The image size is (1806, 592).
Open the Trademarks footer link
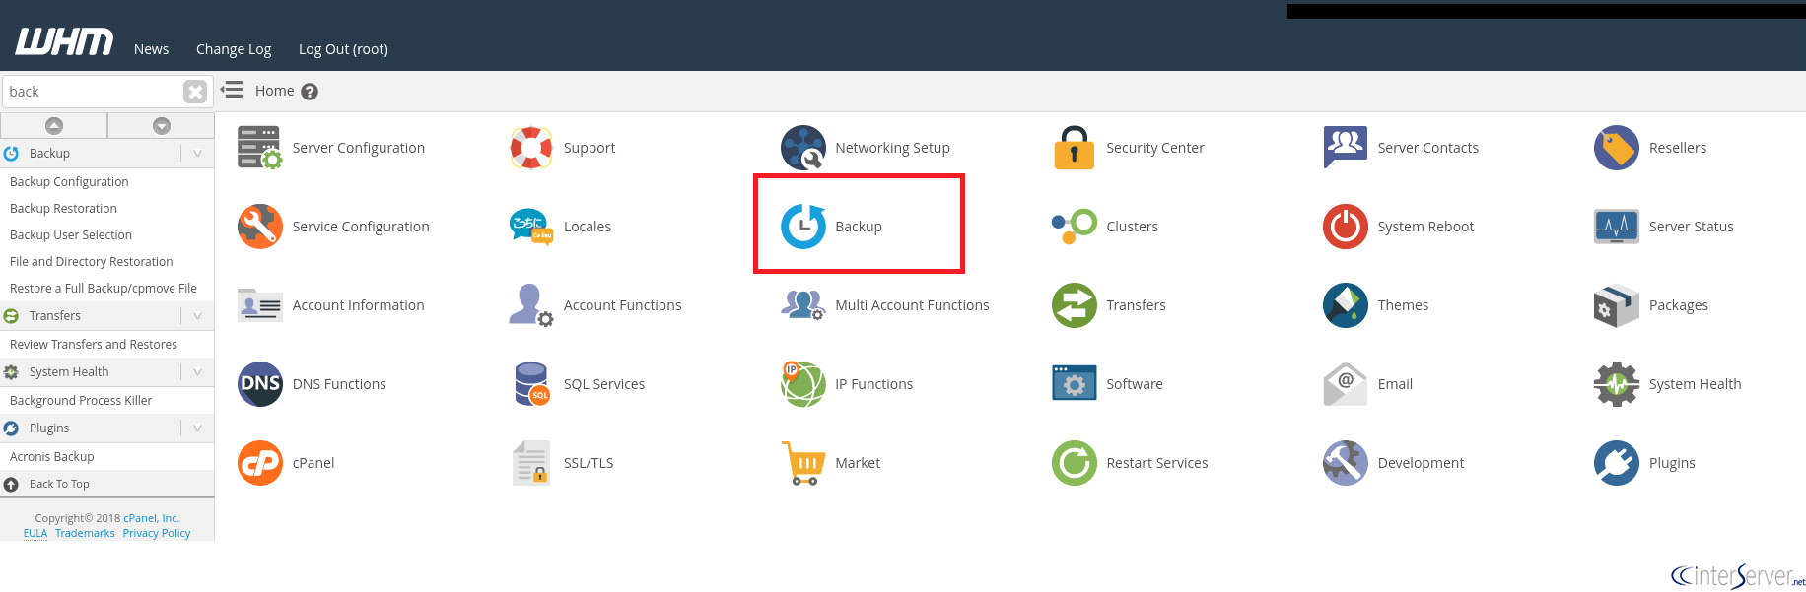click(x=85, y=533)
